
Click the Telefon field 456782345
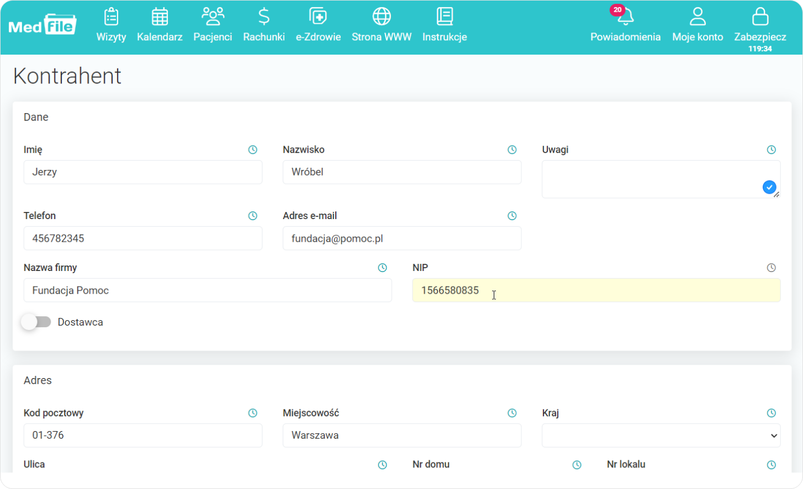click(143, 238)
